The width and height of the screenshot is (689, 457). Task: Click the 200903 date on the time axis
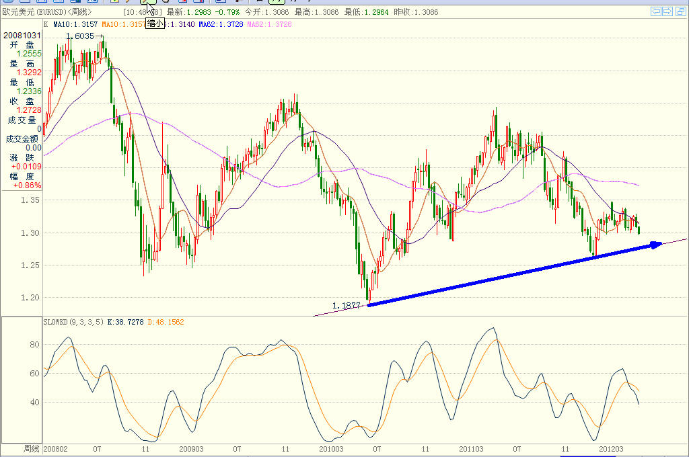coord(191,449)
